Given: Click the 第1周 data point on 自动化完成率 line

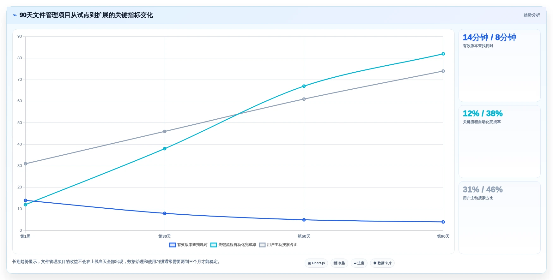Looking at the screenshot, I should click(x=26, y=205).
